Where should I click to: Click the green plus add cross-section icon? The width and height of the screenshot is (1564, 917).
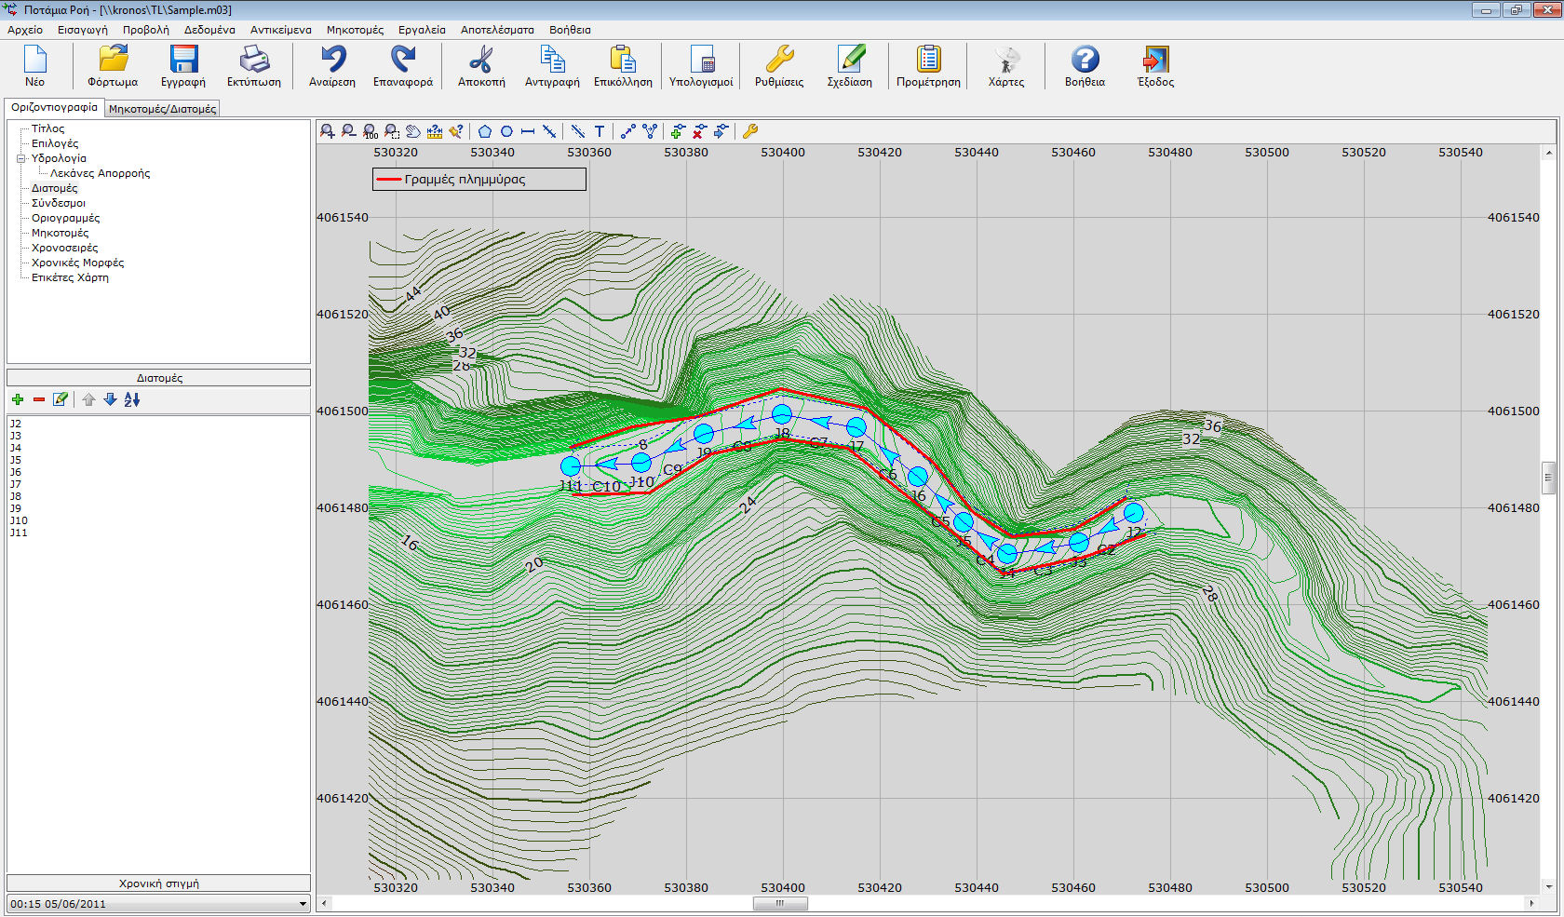[18, 399]
